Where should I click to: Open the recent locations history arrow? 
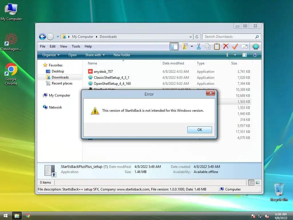click(58, 37)
